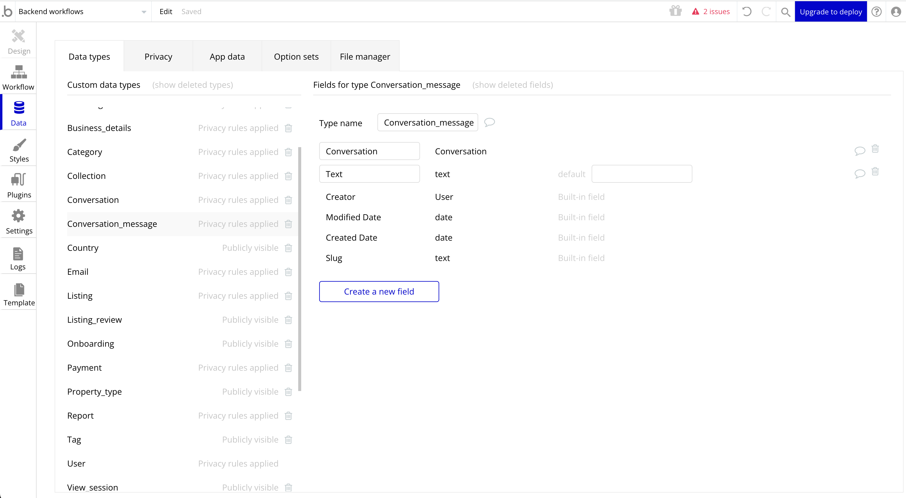Click the data types list scrollbar

click(x=300, y=269)
